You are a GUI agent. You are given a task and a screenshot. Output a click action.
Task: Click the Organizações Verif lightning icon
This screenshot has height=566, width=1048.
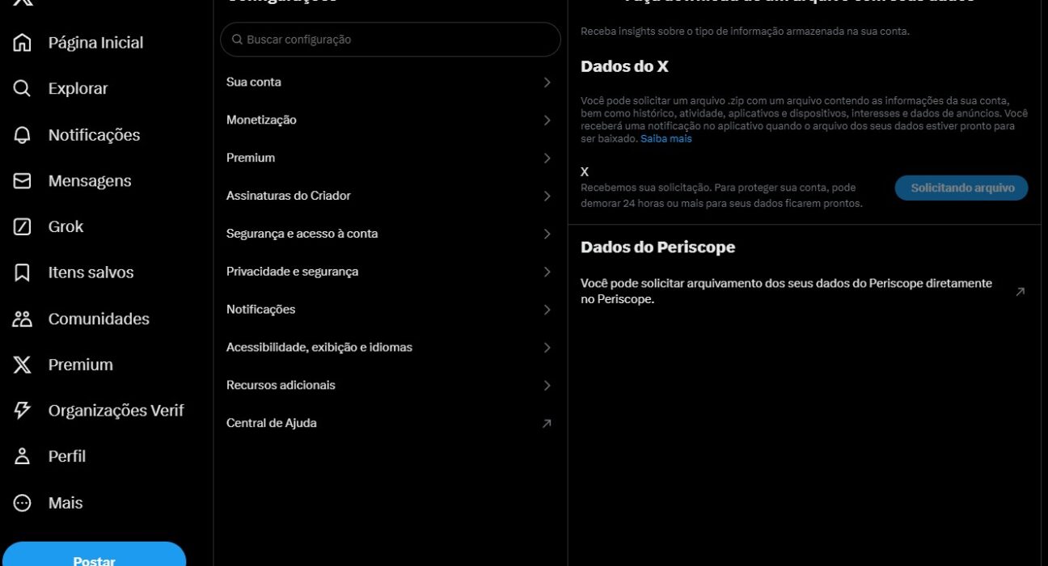[x=23, y=411]
